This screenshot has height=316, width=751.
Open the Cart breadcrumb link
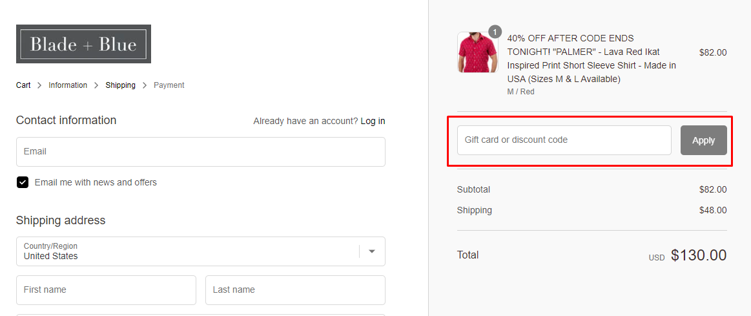(23, 85)
